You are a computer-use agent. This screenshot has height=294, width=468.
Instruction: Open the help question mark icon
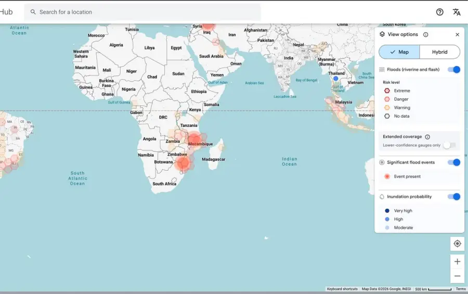tap(439, 12)
